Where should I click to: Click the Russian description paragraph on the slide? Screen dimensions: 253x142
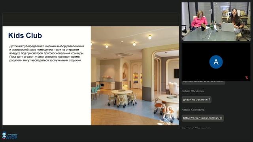[x=47, y=53]
